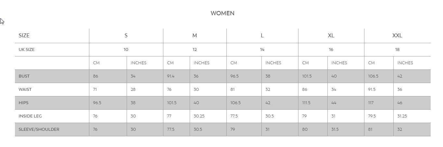Click the SIZE header cell
Viewport: 443px width, 147px height.
coord(24,36)
